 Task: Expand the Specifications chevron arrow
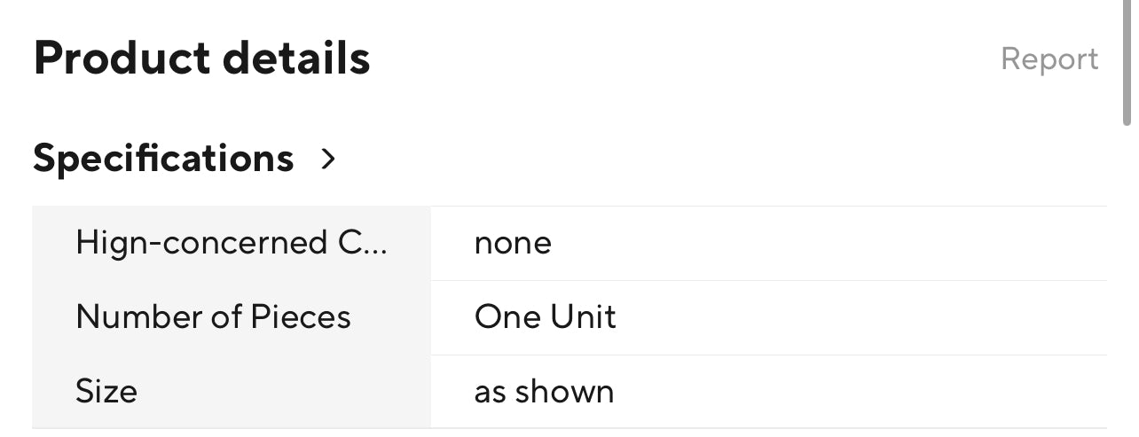(329, 159)
